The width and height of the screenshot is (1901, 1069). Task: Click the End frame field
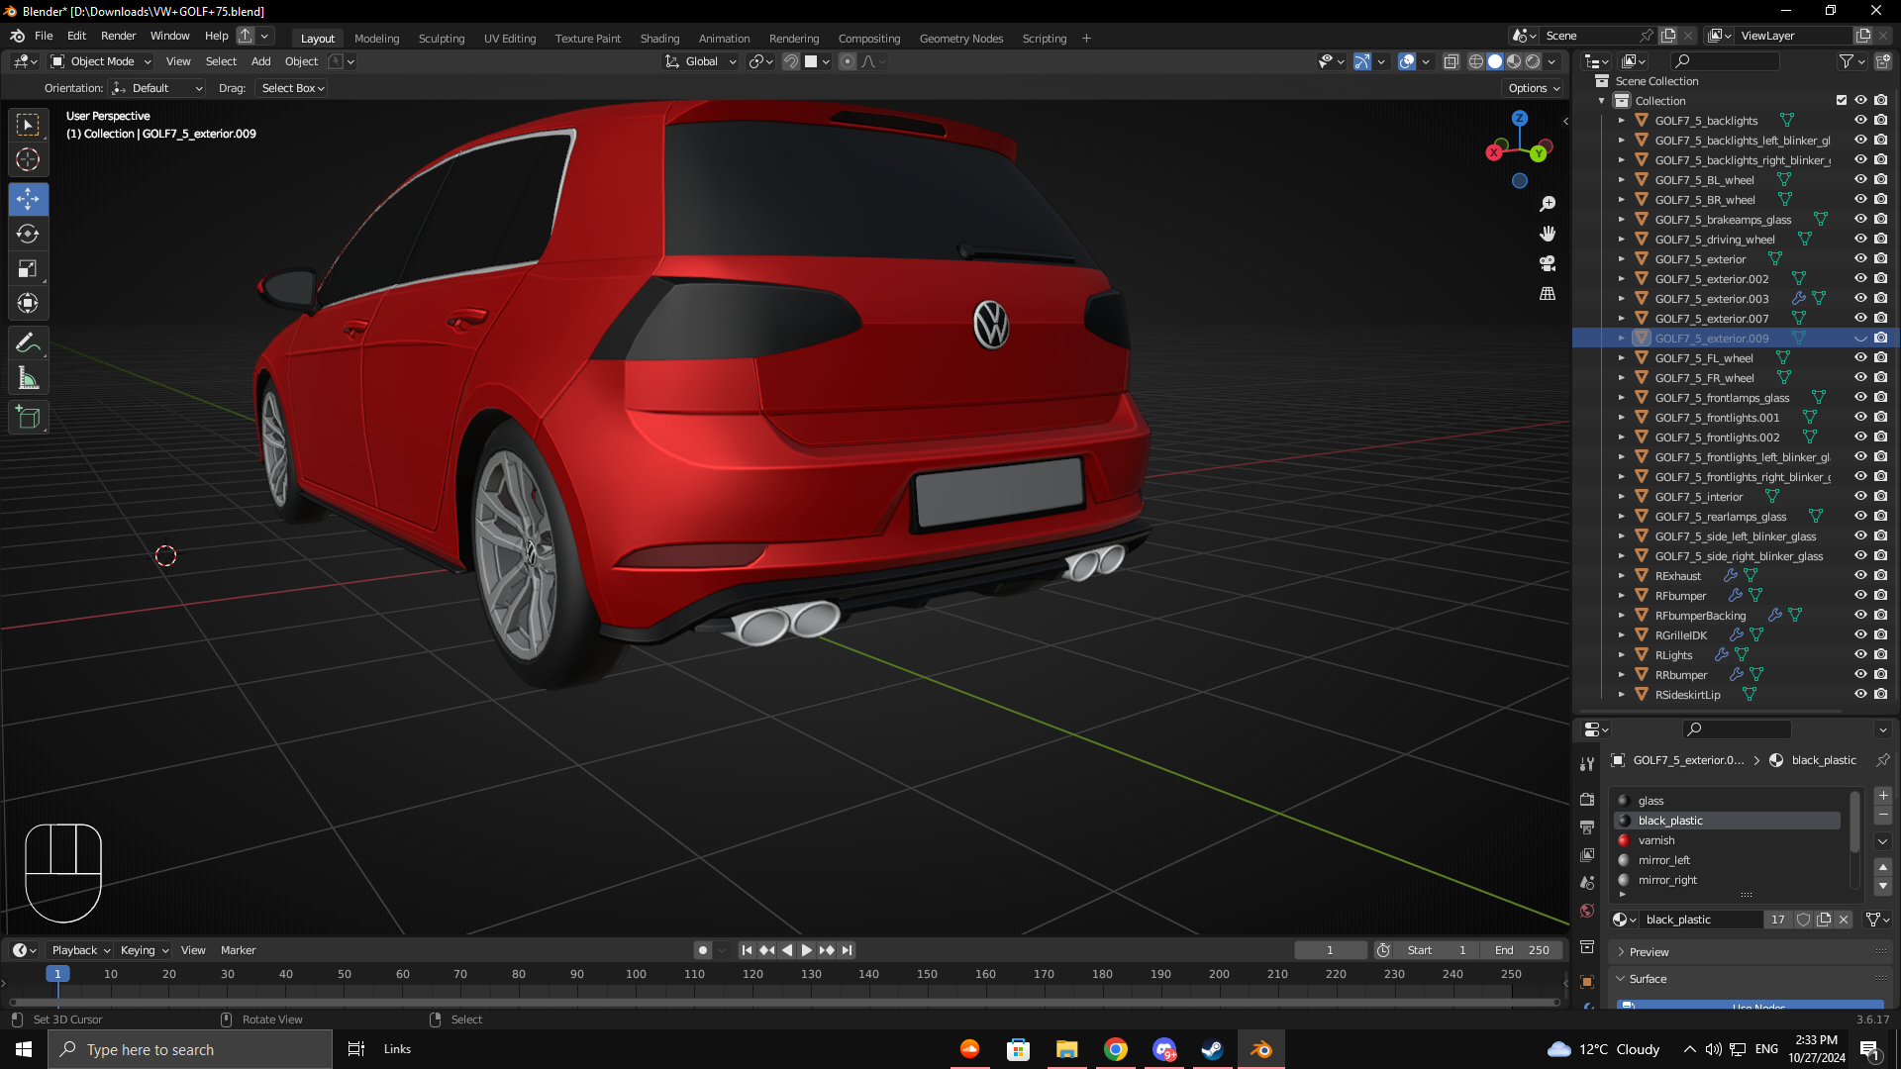[1522, 950]
